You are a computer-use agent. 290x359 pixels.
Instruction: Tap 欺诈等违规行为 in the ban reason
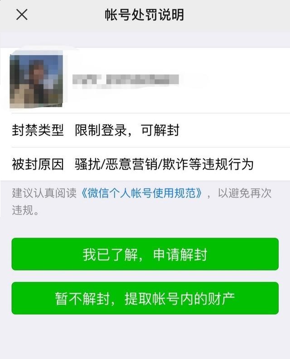point(208,164)
